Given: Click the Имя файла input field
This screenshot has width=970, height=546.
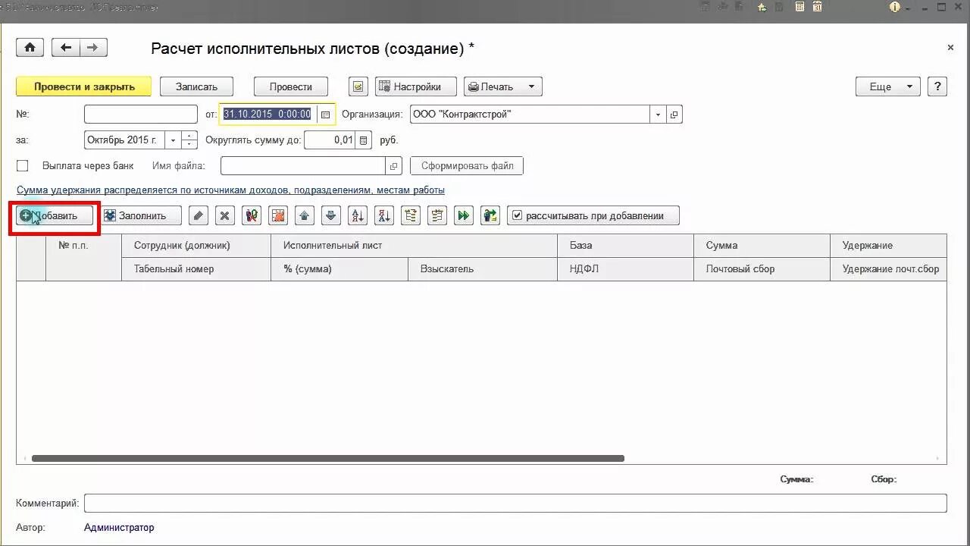Looking at the screenshot, I should coord(303,166).
